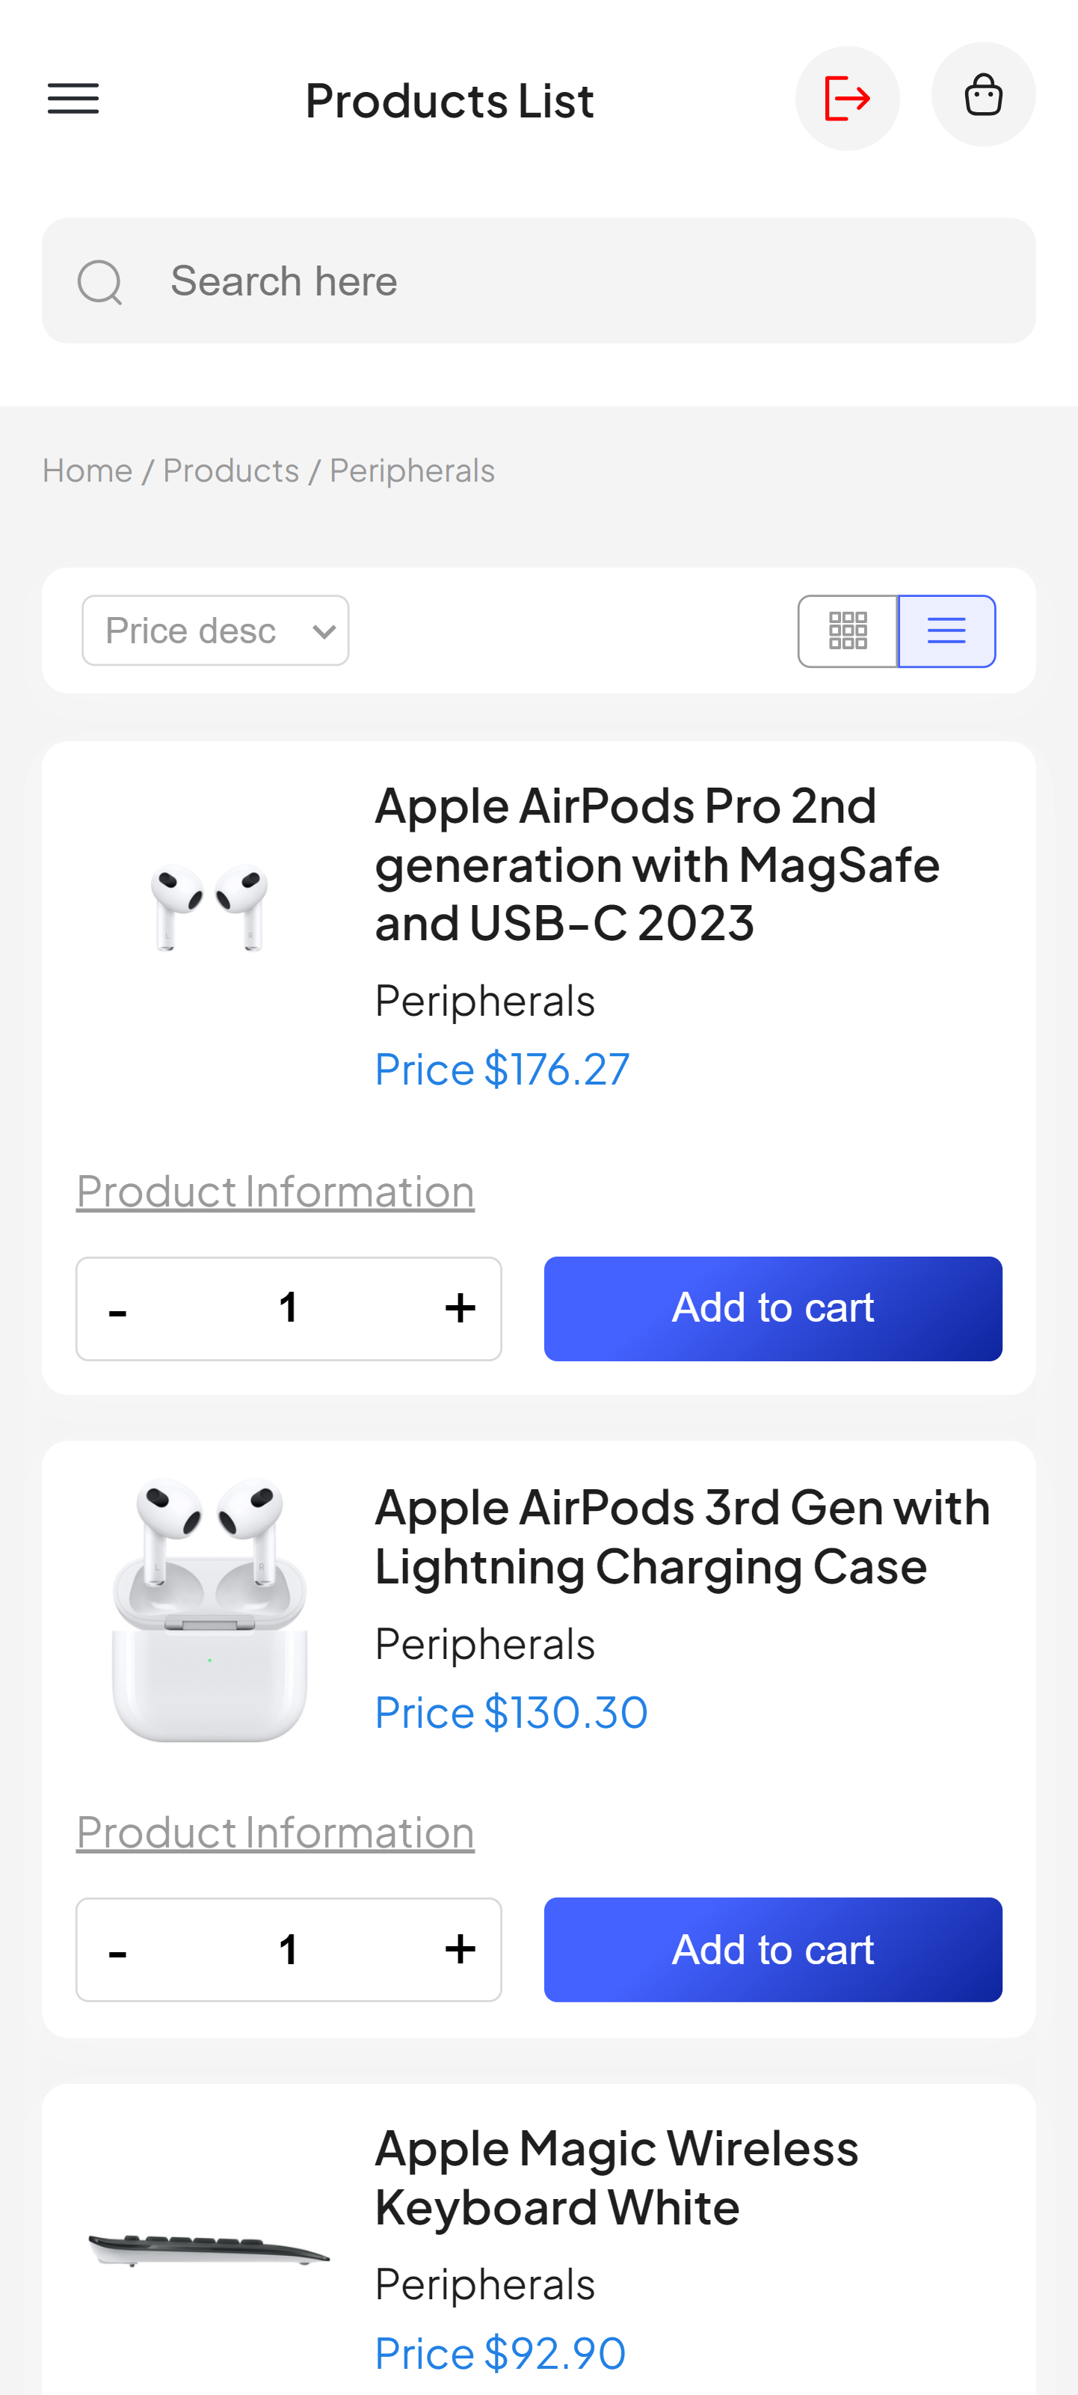The image size is (1078, 2395).
Task: Add AirPods 3rd Gen to cart
Action: 772,1950
